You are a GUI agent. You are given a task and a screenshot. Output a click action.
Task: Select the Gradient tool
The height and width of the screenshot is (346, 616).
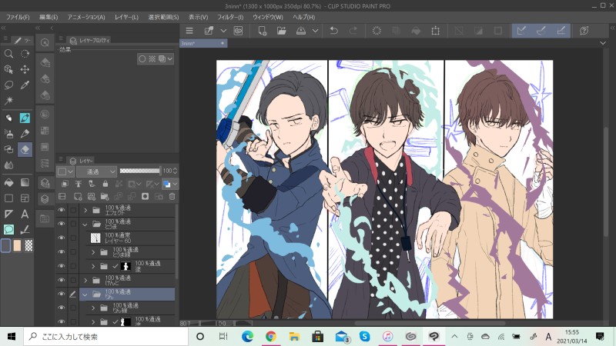coord(25,182)
